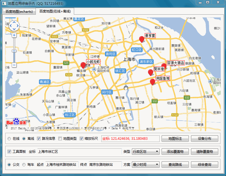Click the red marker for 小钱龙虾
Viewport: 226px width, 176px height.
pos(83,65)
